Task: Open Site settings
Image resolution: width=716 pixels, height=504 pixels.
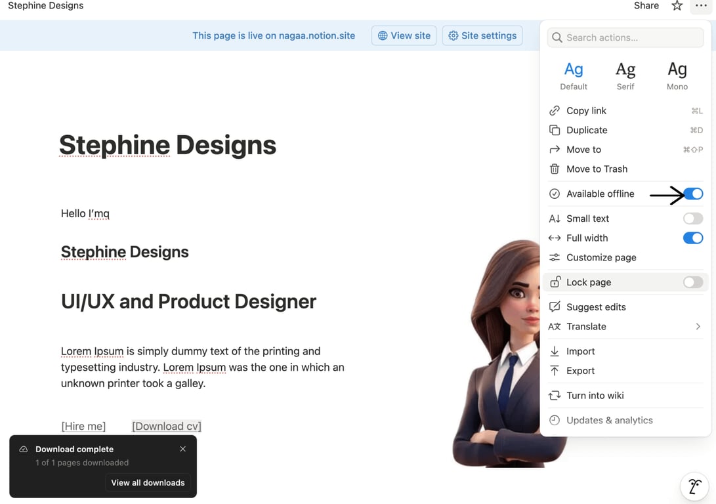Action: click(482, 35)
